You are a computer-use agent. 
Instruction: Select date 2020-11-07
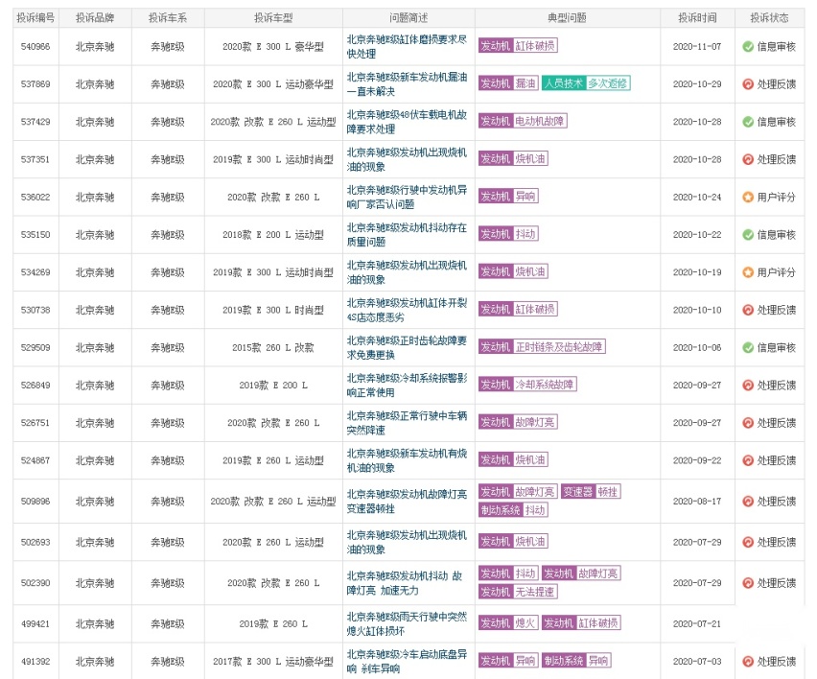click(697, 46)
